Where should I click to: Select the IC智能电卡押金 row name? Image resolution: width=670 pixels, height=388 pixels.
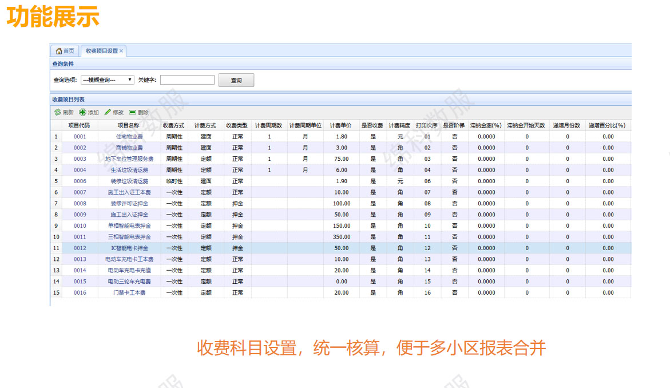pos(129,248)
